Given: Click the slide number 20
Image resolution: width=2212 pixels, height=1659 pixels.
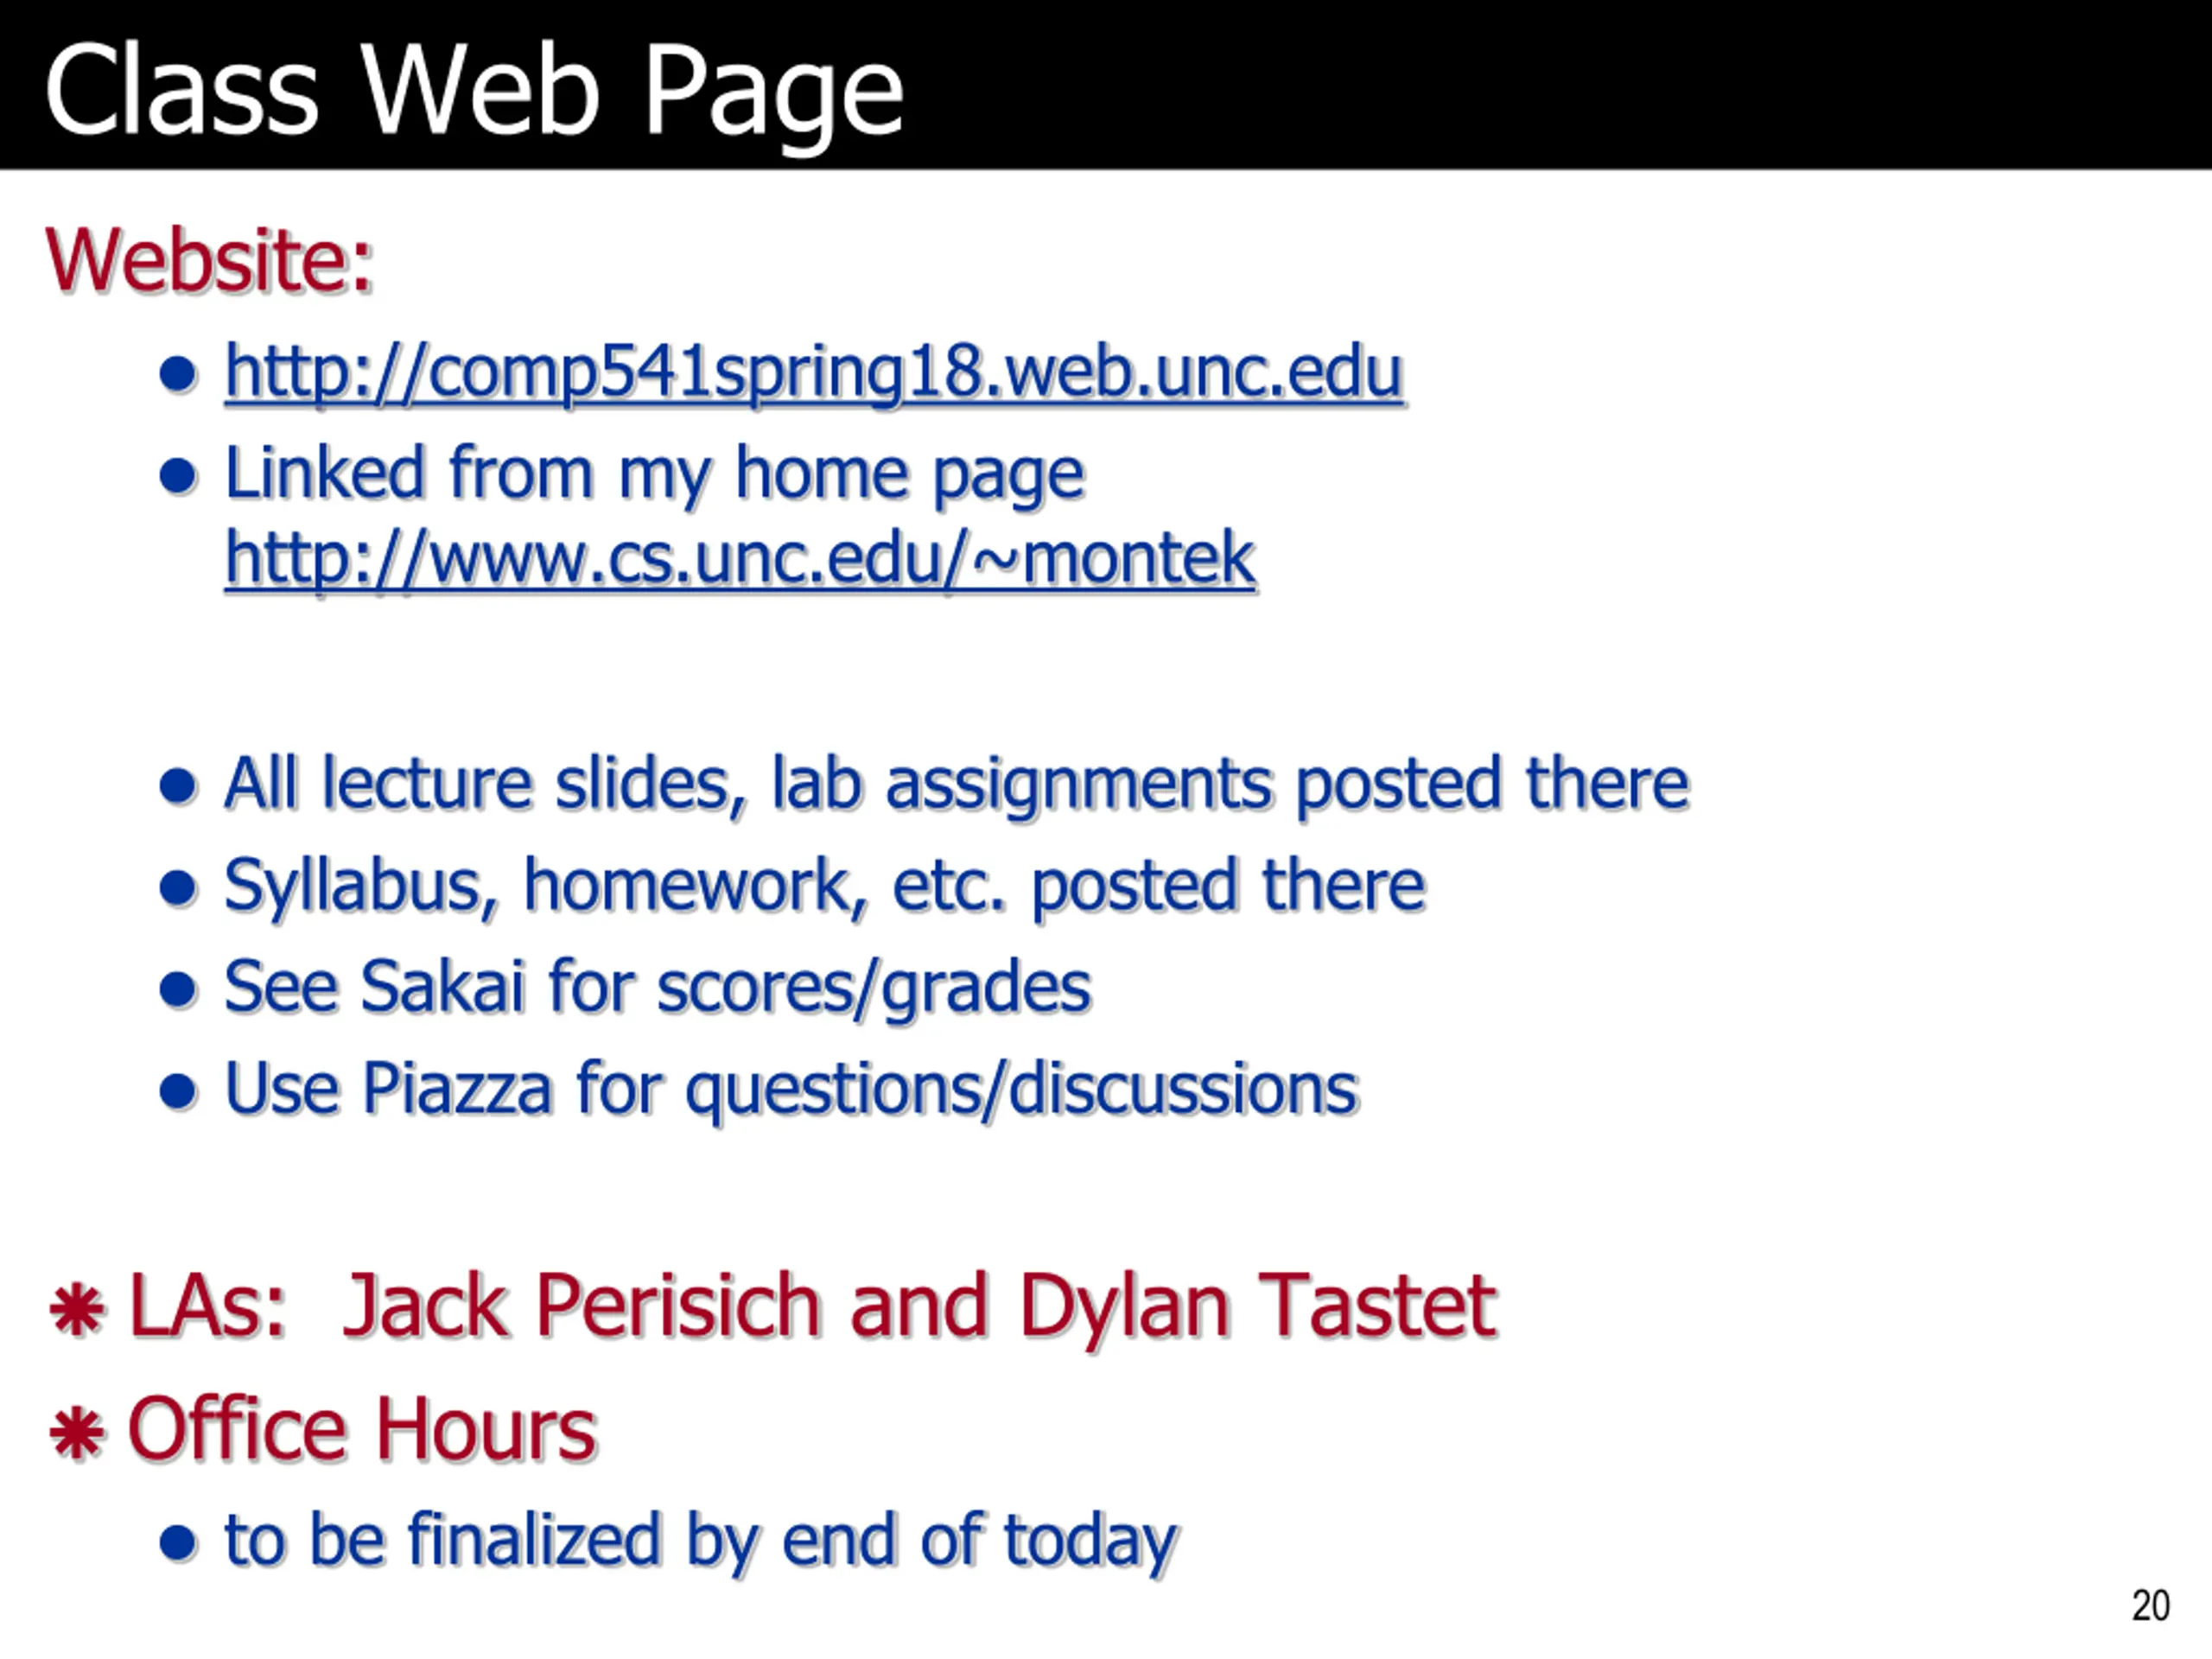Looking at the screenshot, I should tap(2150, 1607).
